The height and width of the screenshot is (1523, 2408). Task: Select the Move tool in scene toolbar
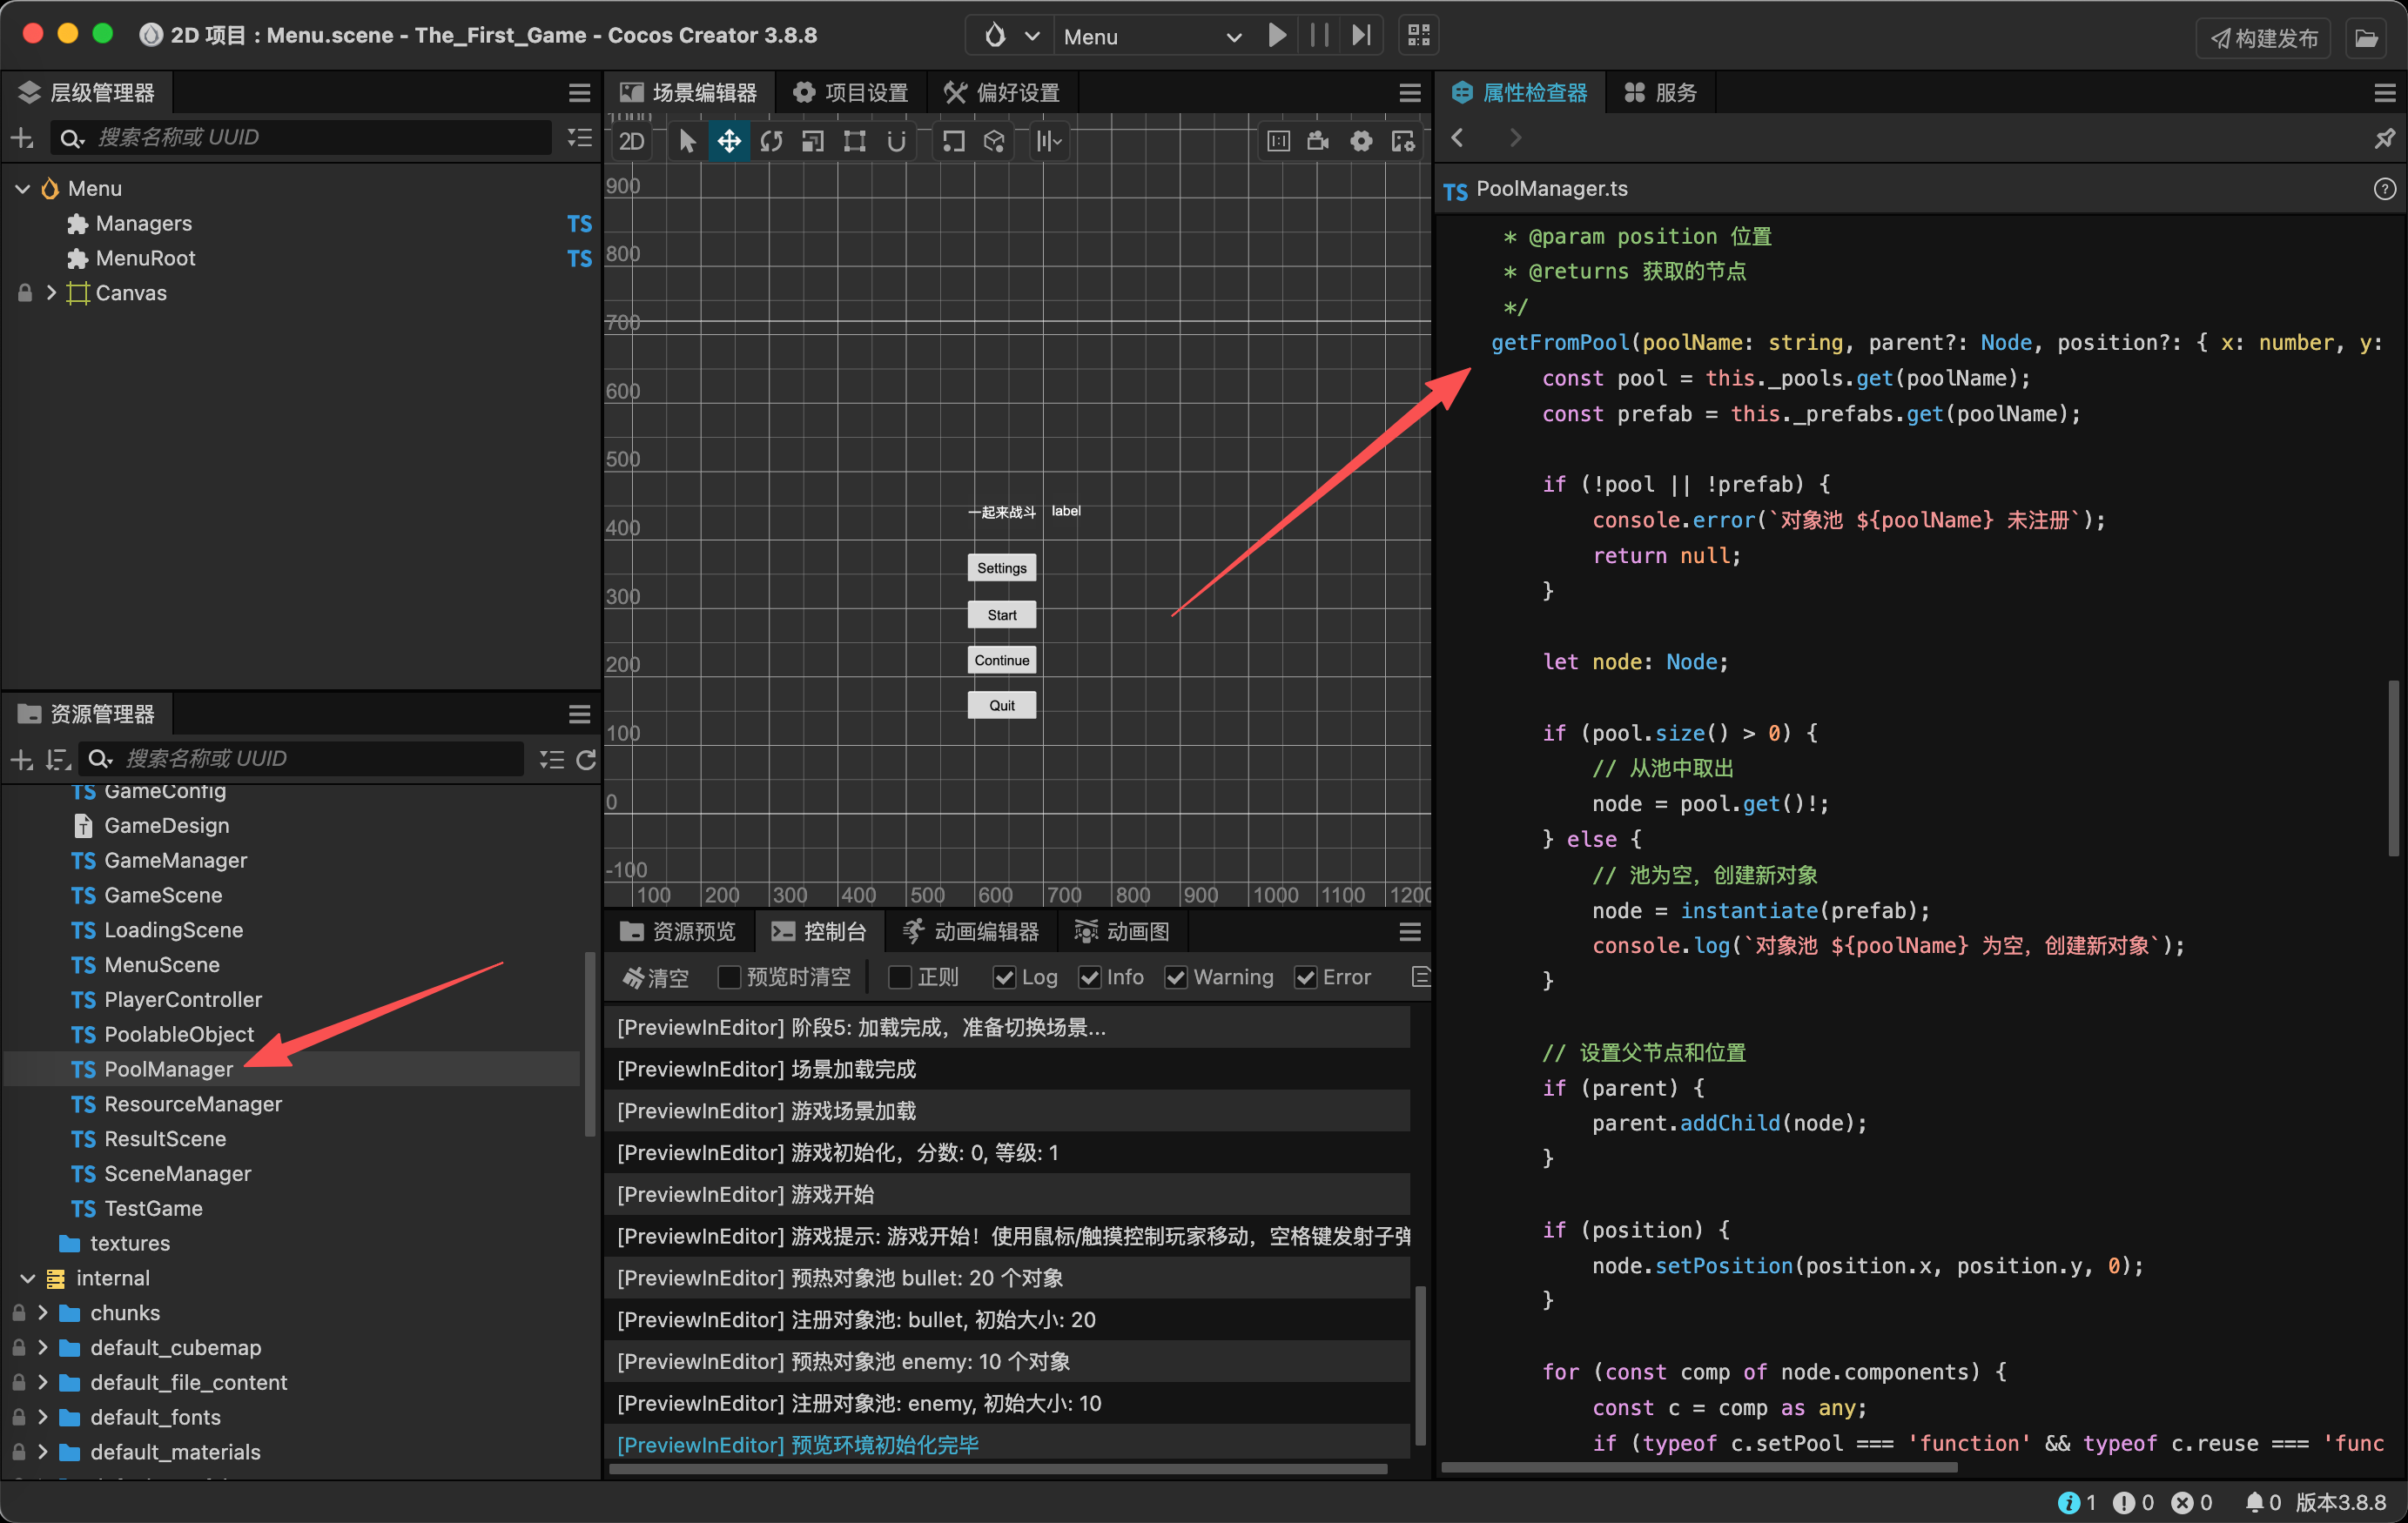(x=729, y=141)
